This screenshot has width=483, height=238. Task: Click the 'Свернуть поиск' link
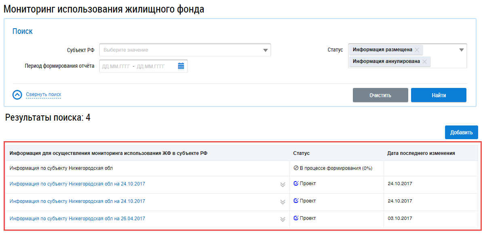coord(43,95)
